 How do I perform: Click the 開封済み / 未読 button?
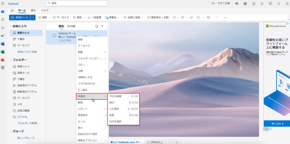click(x=158, y=17)
